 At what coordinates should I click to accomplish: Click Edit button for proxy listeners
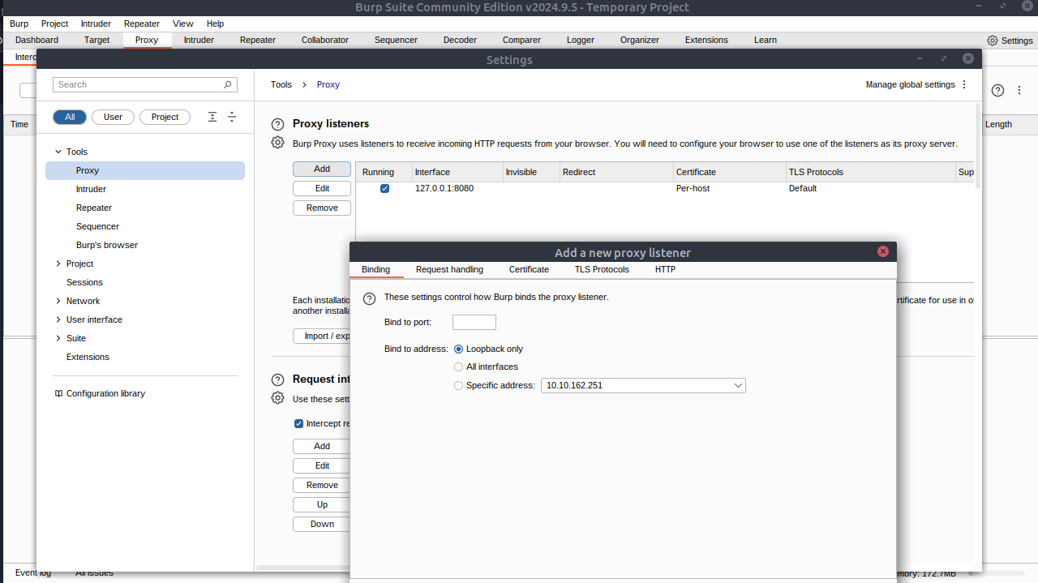(x=322, y=188)
